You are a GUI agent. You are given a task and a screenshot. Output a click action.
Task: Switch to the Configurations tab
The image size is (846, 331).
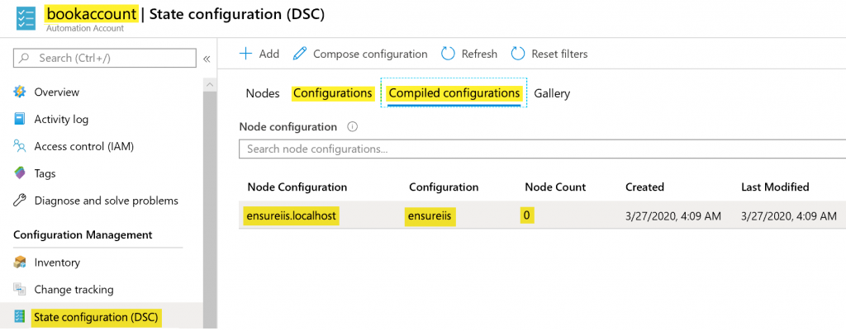[x=332, y=93]
